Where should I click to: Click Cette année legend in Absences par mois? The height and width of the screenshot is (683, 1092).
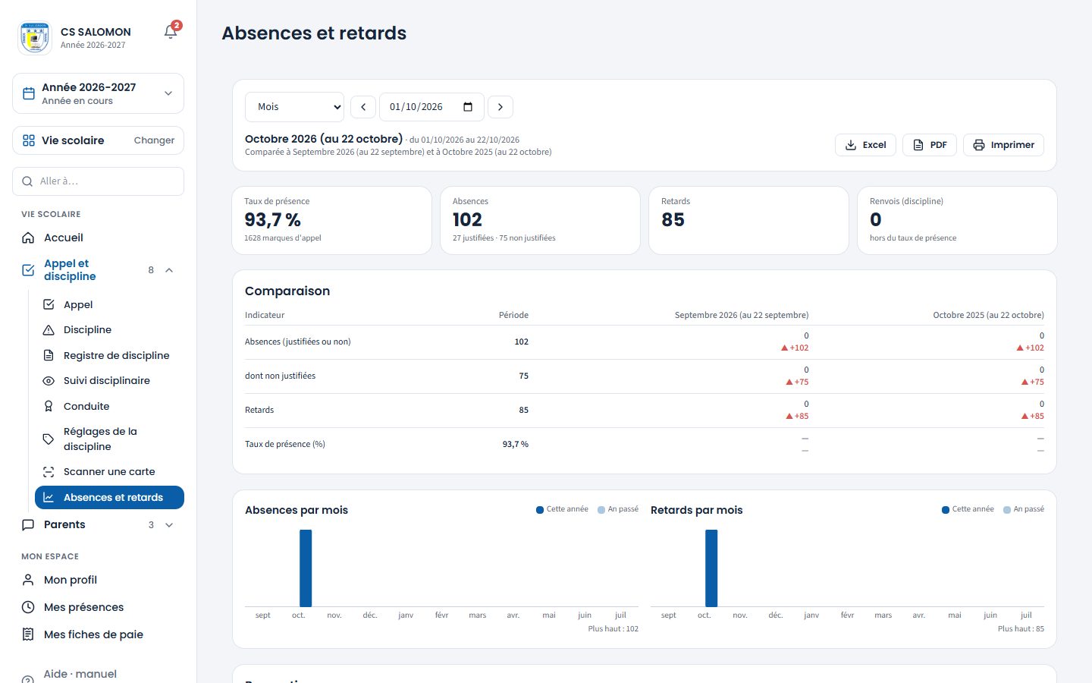point(562,509)
